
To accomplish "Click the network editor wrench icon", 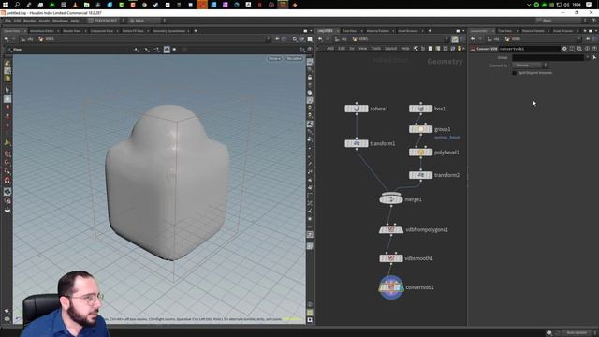I will [416, 49].
